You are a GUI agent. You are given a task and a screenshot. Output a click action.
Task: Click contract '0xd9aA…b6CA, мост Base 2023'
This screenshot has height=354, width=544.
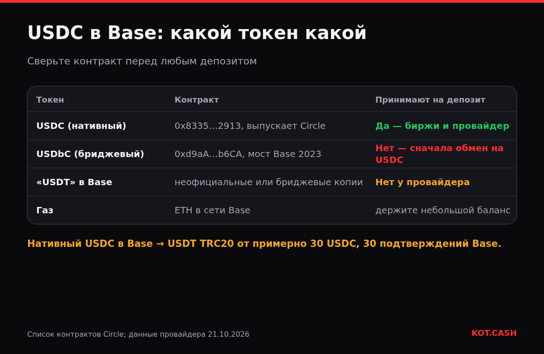point(248,154)
